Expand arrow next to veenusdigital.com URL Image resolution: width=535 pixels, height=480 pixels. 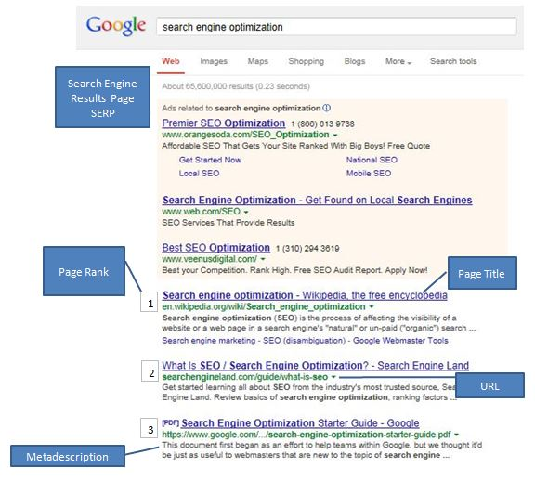[x=263, y=259]
